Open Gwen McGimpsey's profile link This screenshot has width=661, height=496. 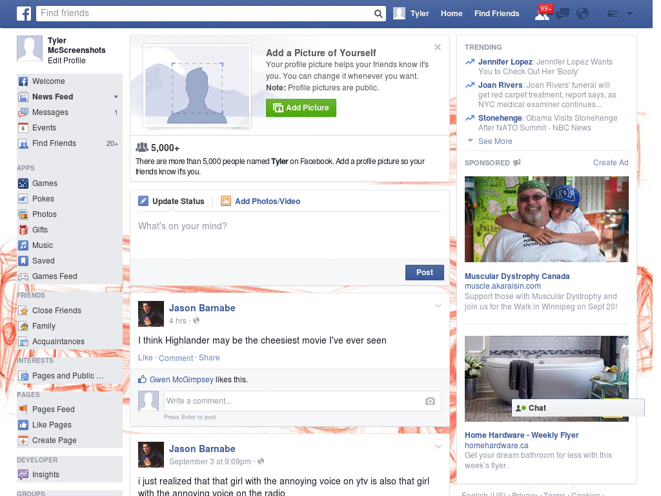pos(181,380)
